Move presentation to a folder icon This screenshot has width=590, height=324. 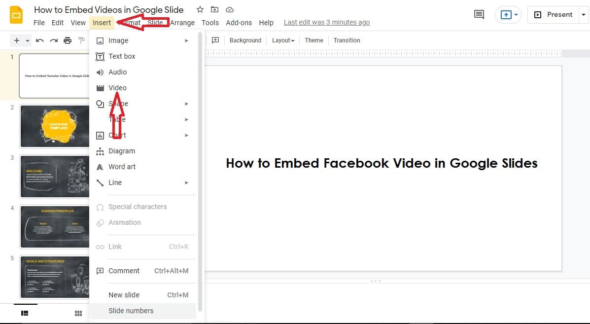[214, 9]
